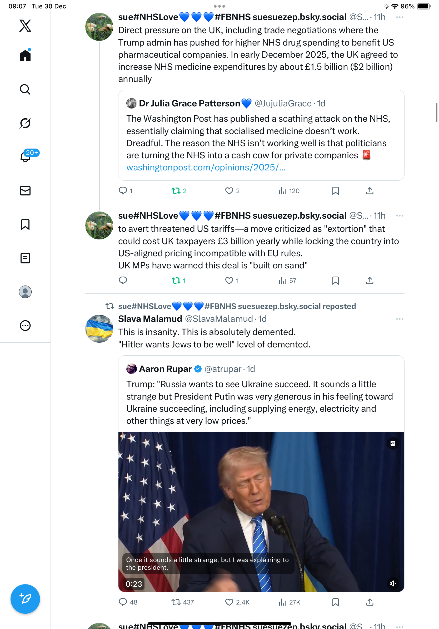Open more options on Slava Malamud post
The width and height of the screenshot is (439, 629).
(399, 319)
